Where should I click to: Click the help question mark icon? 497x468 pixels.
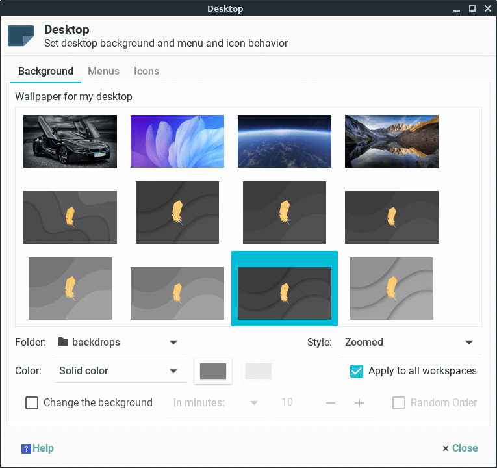click(26, 448)
